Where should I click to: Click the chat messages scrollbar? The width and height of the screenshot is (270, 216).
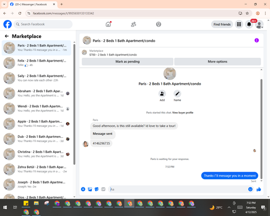(x=261, y=129)
